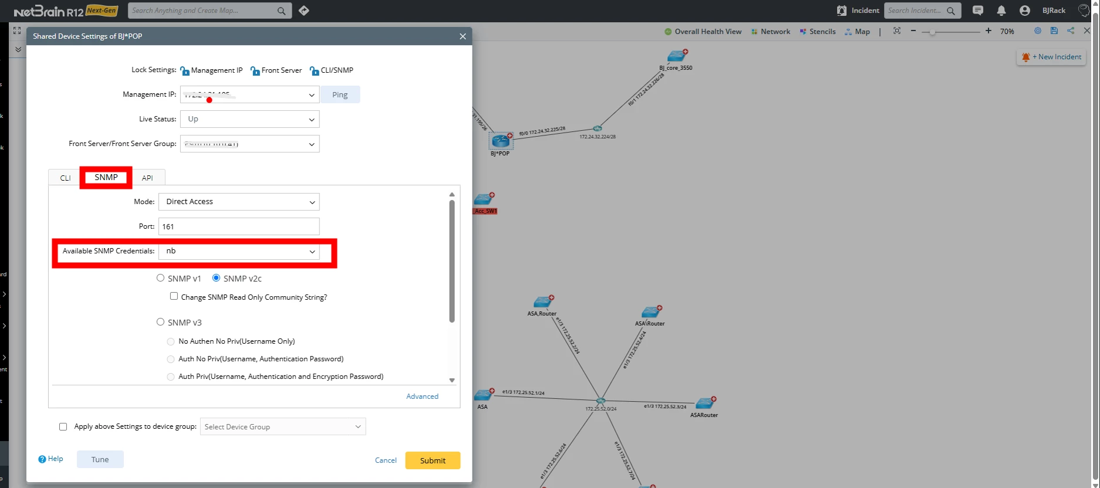Click the Submit button
Screen dimensions: 1100x488
click(433, 460)
